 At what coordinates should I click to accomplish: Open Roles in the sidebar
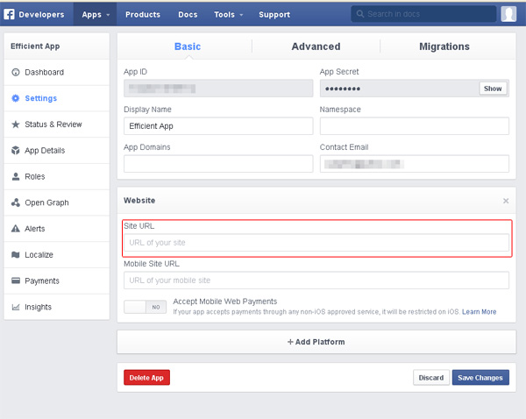57,176
